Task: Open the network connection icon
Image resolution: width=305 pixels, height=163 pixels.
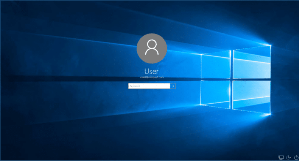Action: pyautogui.click(x=281, y=157)
